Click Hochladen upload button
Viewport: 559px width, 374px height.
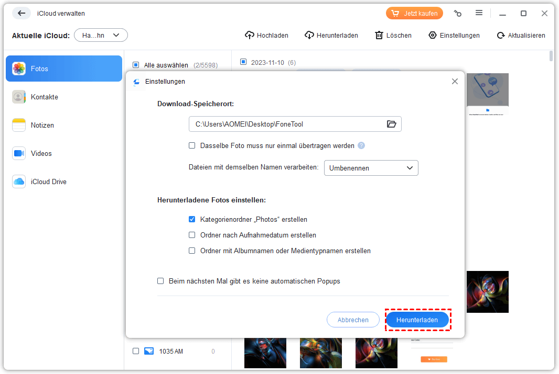267,36
